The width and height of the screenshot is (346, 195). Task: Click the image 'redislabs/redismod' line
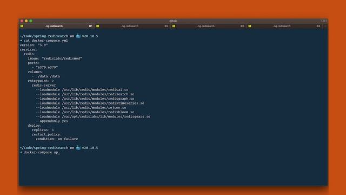pyautogui.click(x=55, y=58)
